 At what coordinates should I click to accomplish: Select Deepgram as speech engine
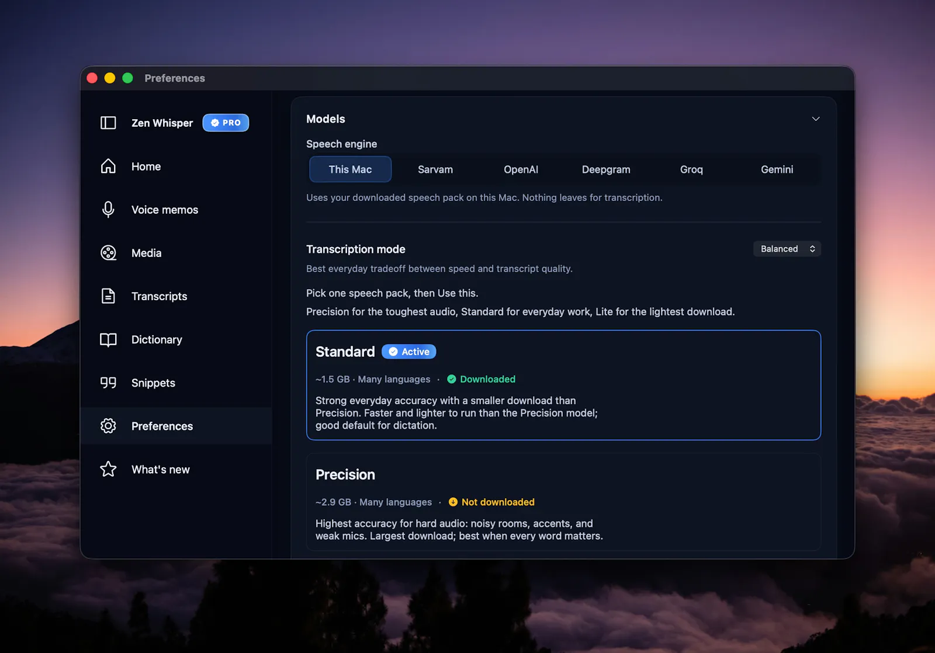606,169
